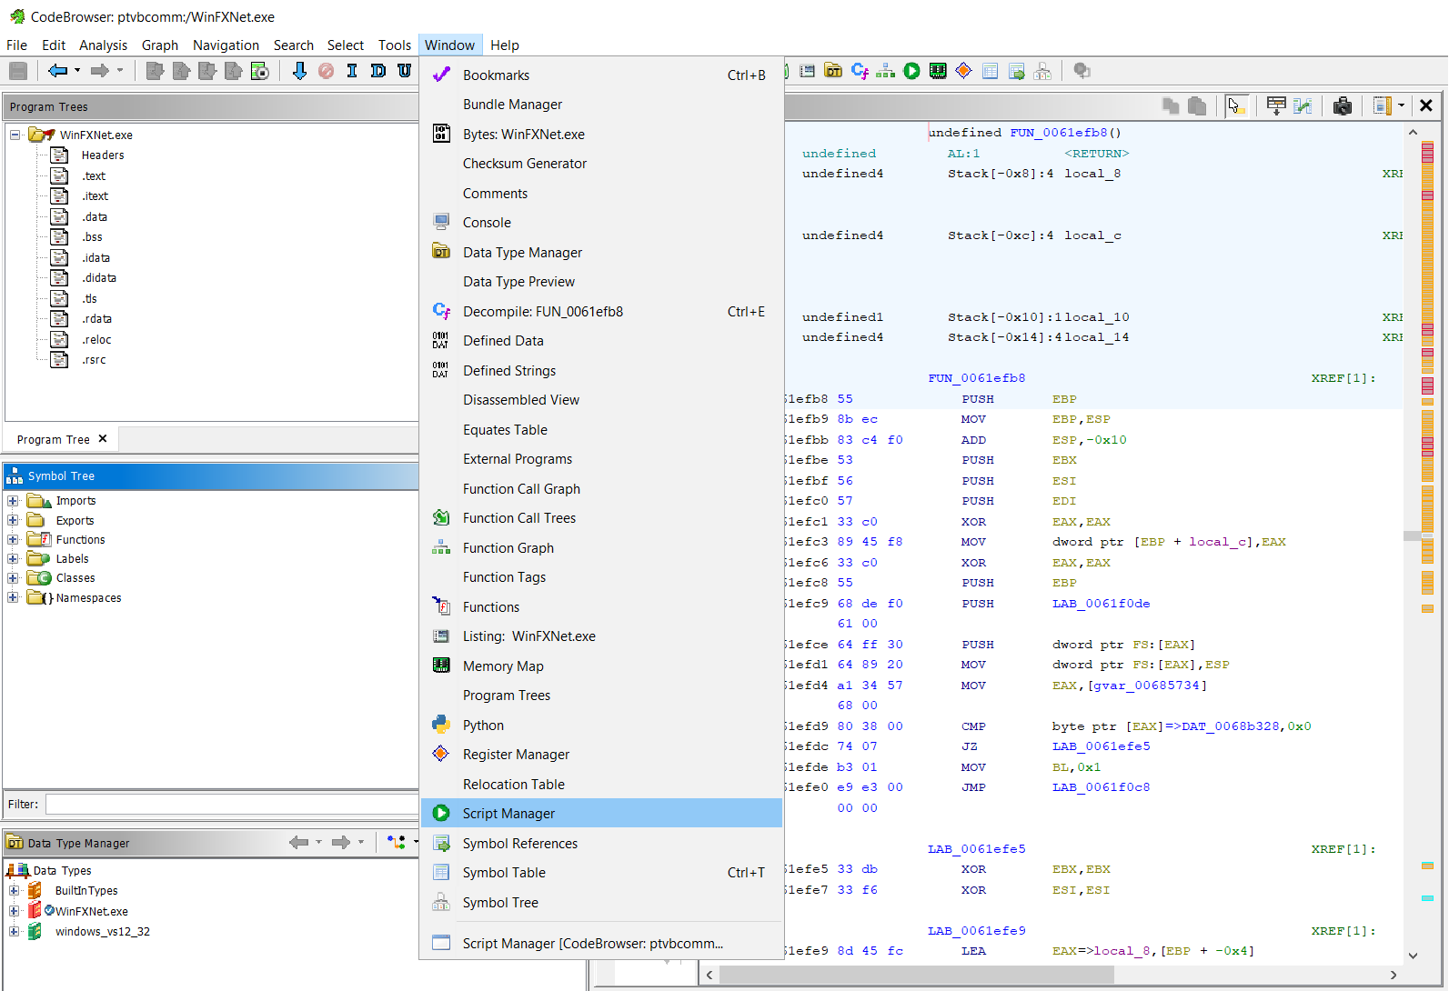Click the Symbol References toolbar icon
1449x991 pixels.
point(1017,71)
